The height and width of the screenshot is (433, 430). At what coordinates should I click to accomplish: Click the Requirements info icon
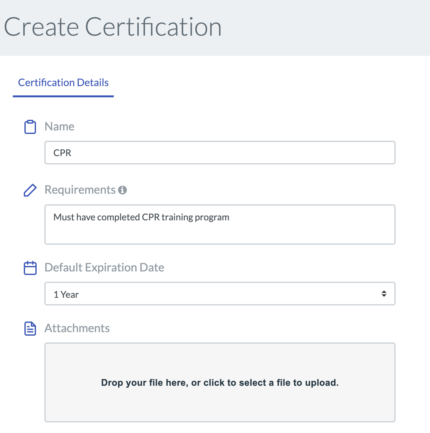(122, 190)
